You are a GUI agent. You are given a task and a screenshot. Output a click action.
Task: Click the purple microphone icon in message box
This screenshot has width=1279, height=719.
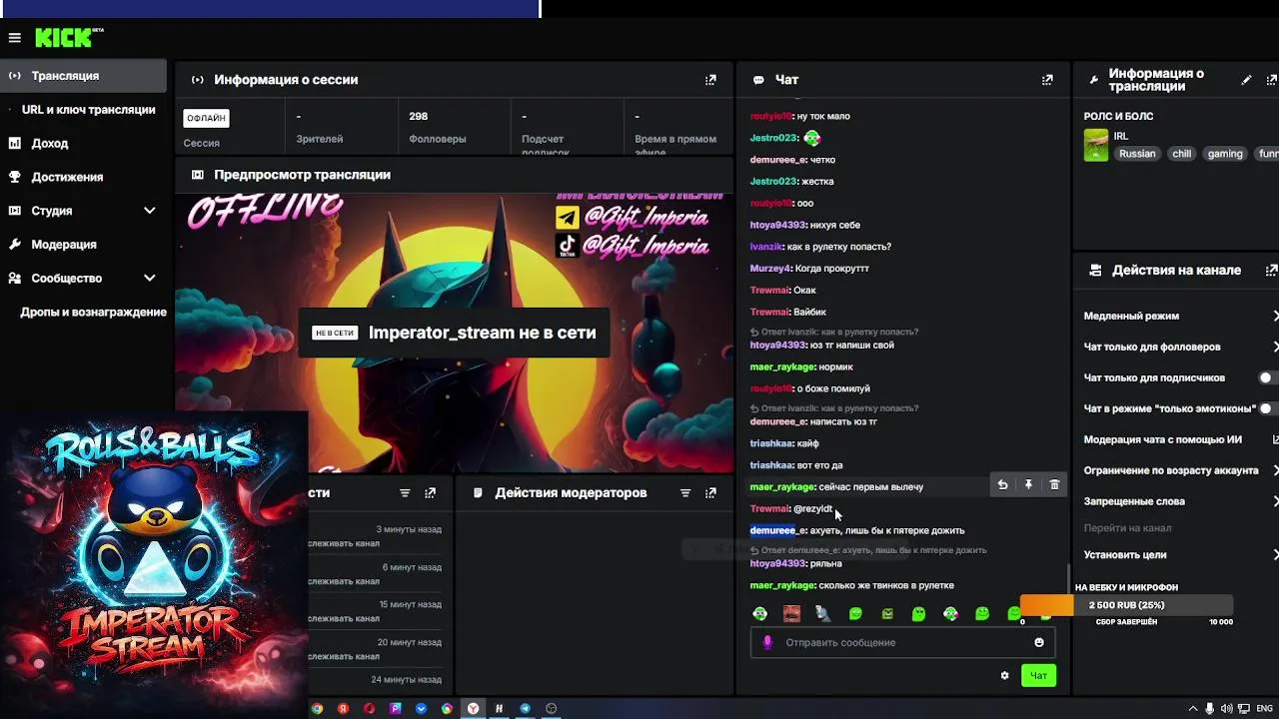(x=767, y=643)
